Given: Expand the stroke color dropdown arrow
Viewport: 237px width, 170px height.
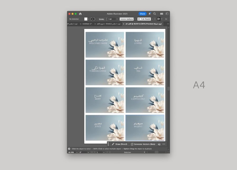Looking at the screenshot, I should pos(96,19).
